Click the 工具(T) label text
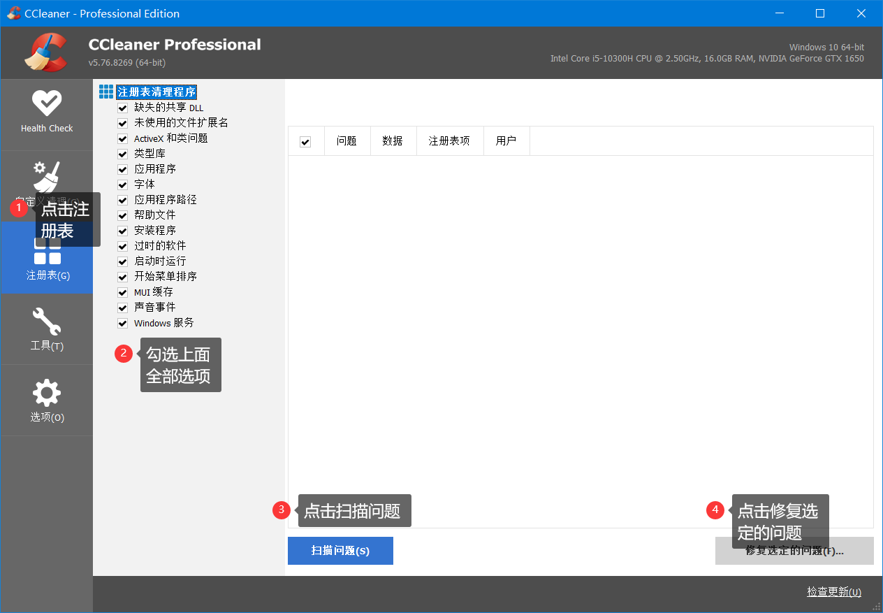This screenshot has height=613, width=883. [x=47, y=346]
